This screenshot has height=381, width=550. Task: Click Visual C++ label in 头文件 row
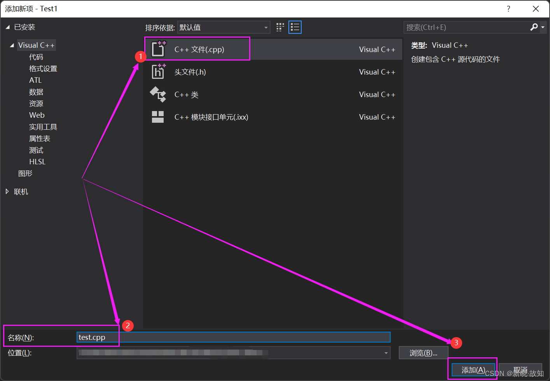coord(377,72)
